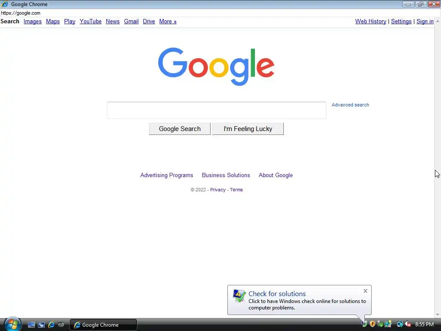This screenshot has width=441, height=331.
Task: Minimize the Google Chrome window
Action: point(408,4)
